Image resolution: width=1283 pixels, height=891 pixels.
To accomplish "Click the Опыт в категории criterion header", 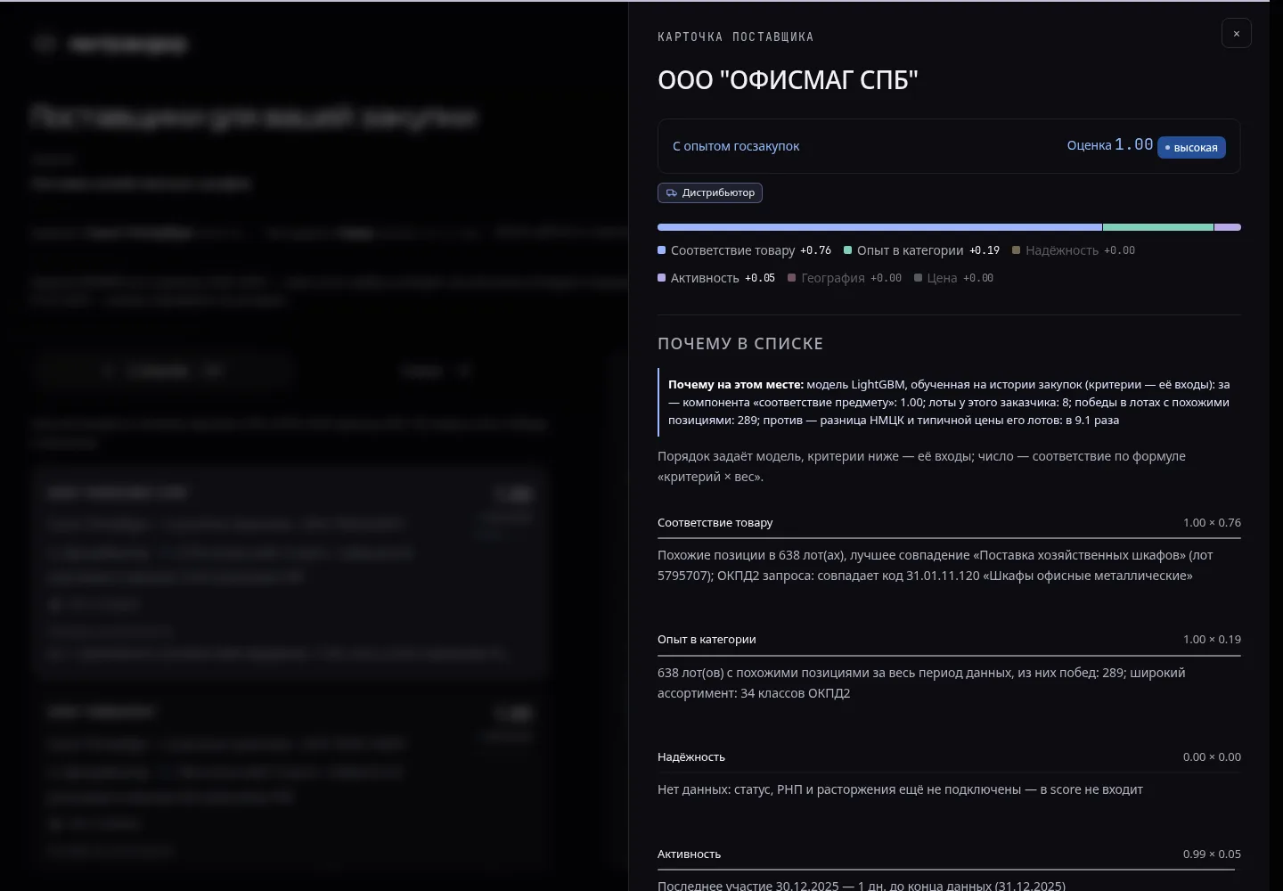I will 707,640.
